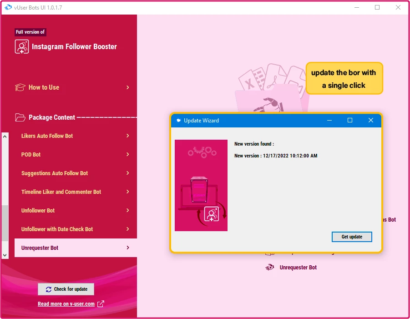Click the Update Wizard title bar icon

point(178,121)
